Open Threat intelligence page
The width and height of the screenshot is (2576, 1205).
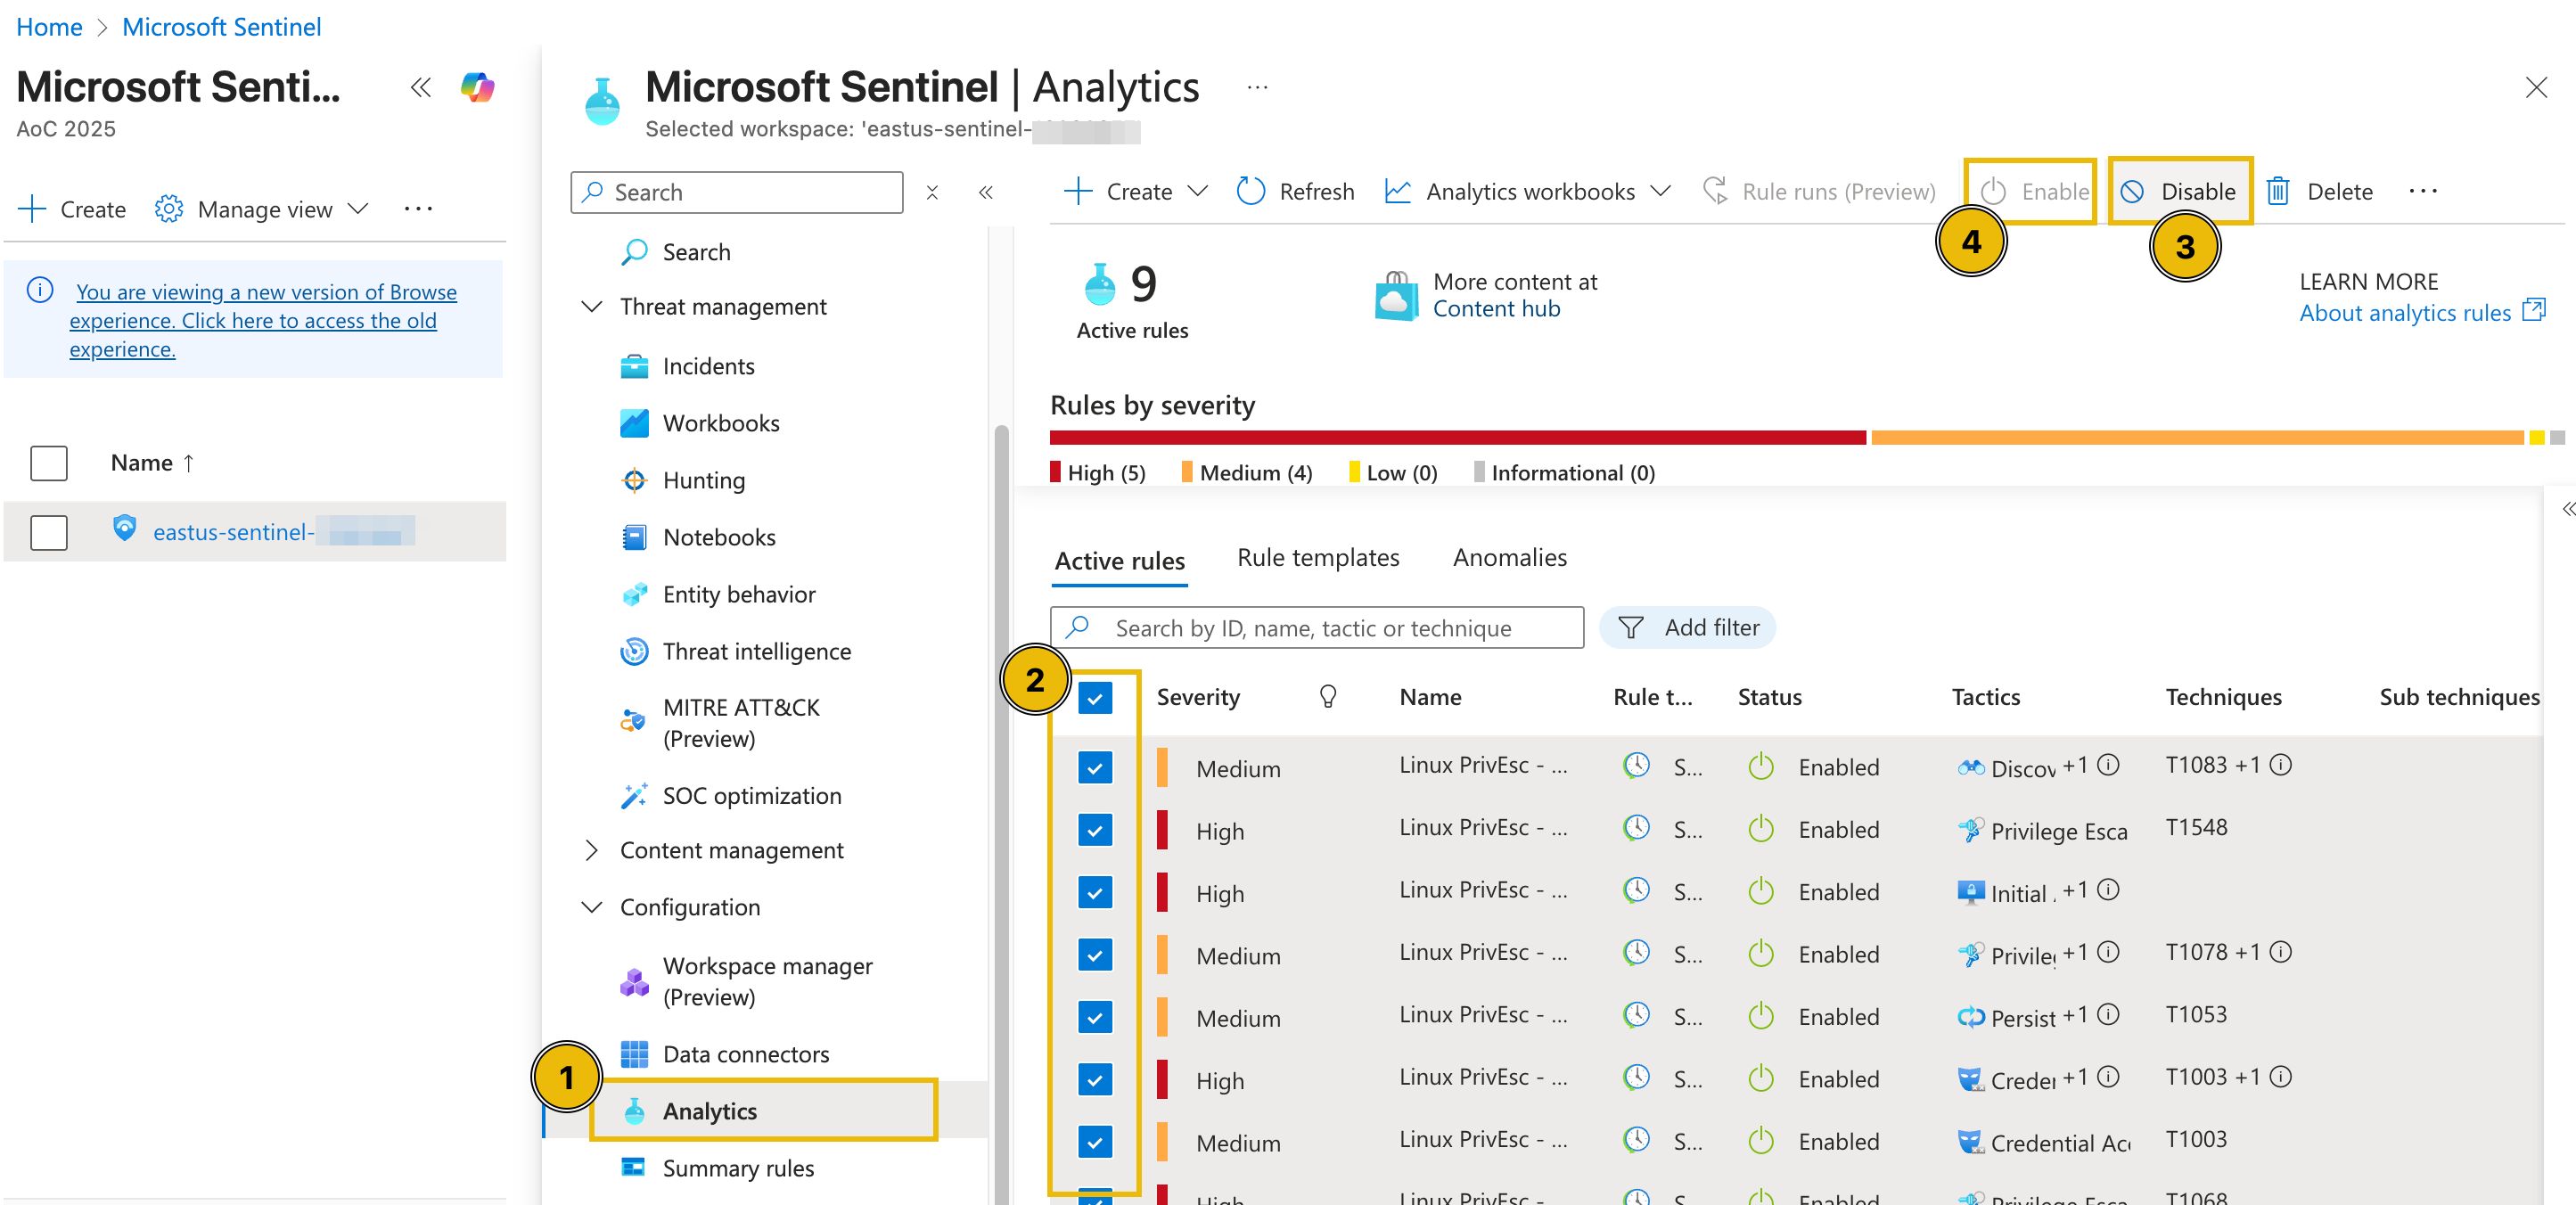(x=756, y=651)
